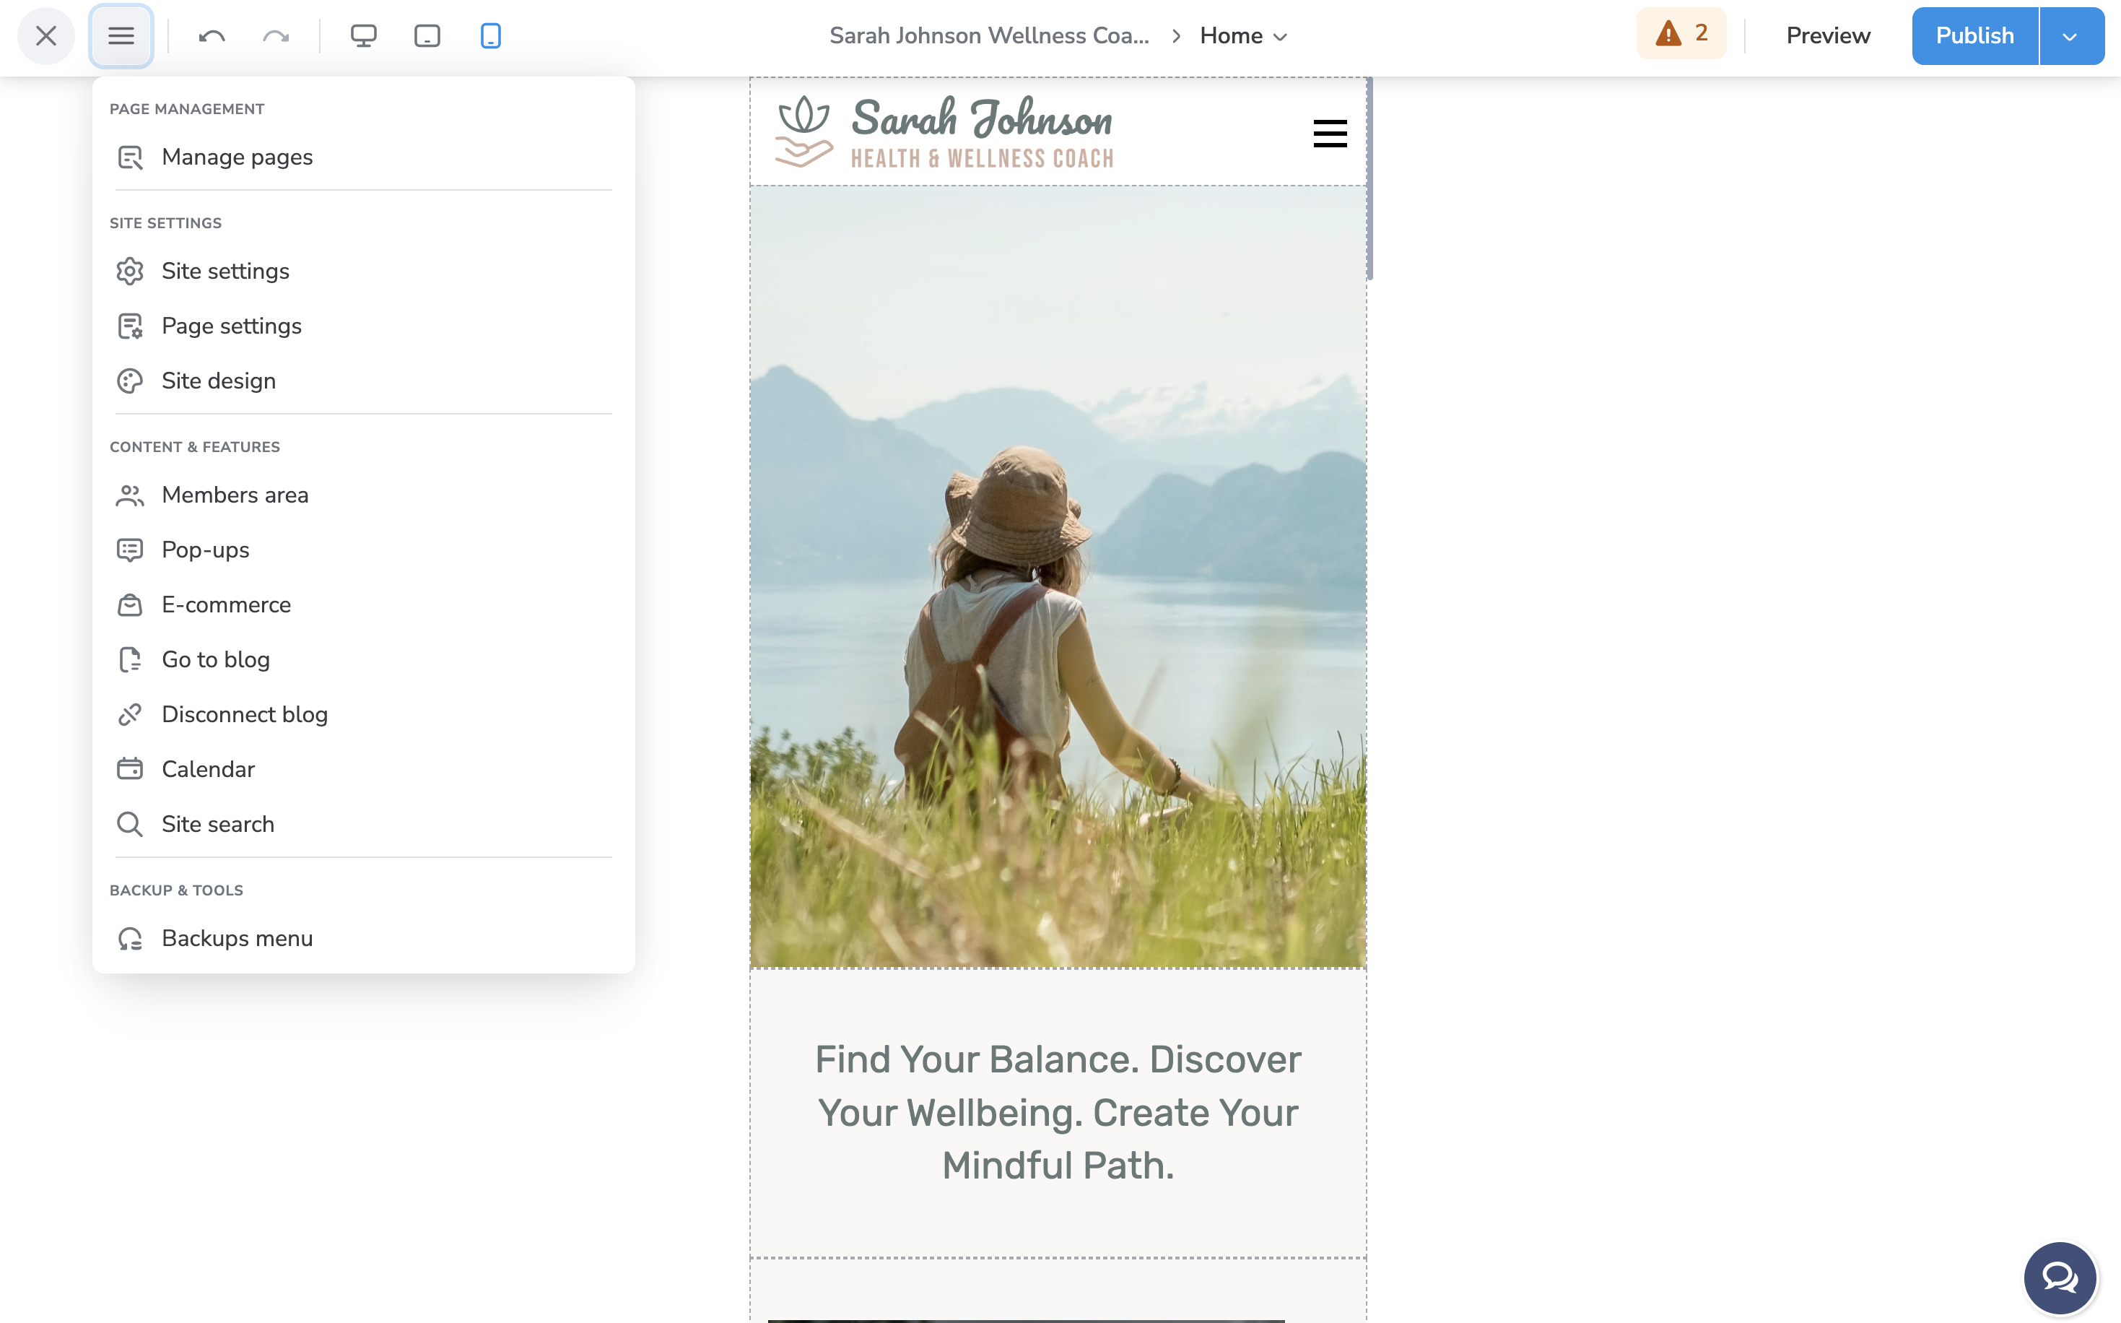
Task: Open the Backups menu
Action: click(x=237, y=938)
